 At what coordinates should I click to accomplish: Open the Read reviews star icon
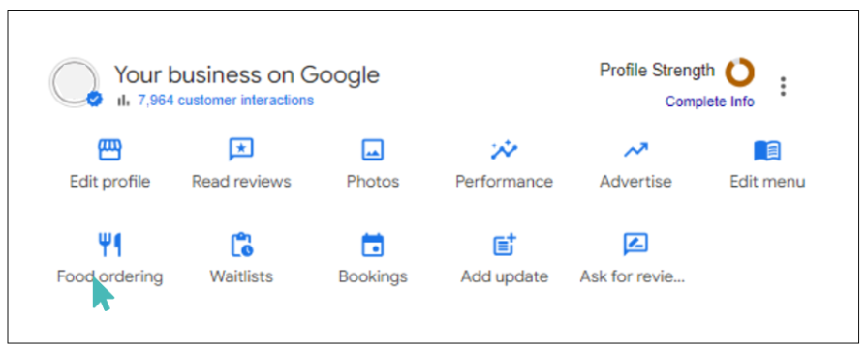point(241,150)
